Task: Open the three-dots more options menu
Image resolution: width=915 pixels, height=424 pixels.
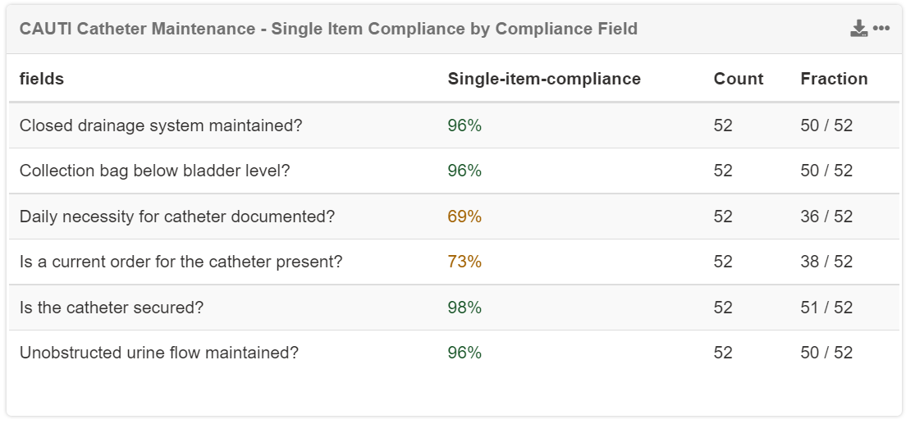Action: point(881,29)
